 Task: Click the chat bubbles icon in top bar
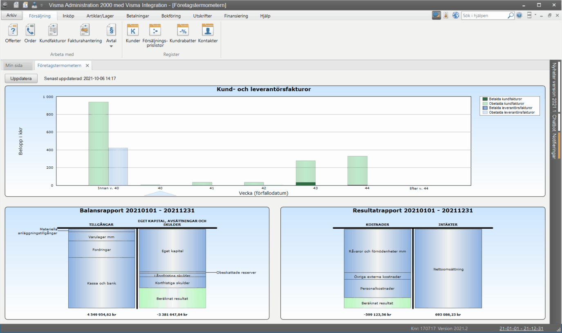(437, 15)
